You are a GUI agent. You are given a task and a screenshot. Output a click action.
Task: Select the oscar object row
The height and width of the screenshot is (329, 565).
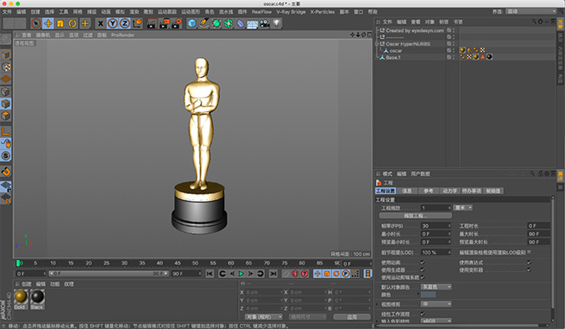396,51
